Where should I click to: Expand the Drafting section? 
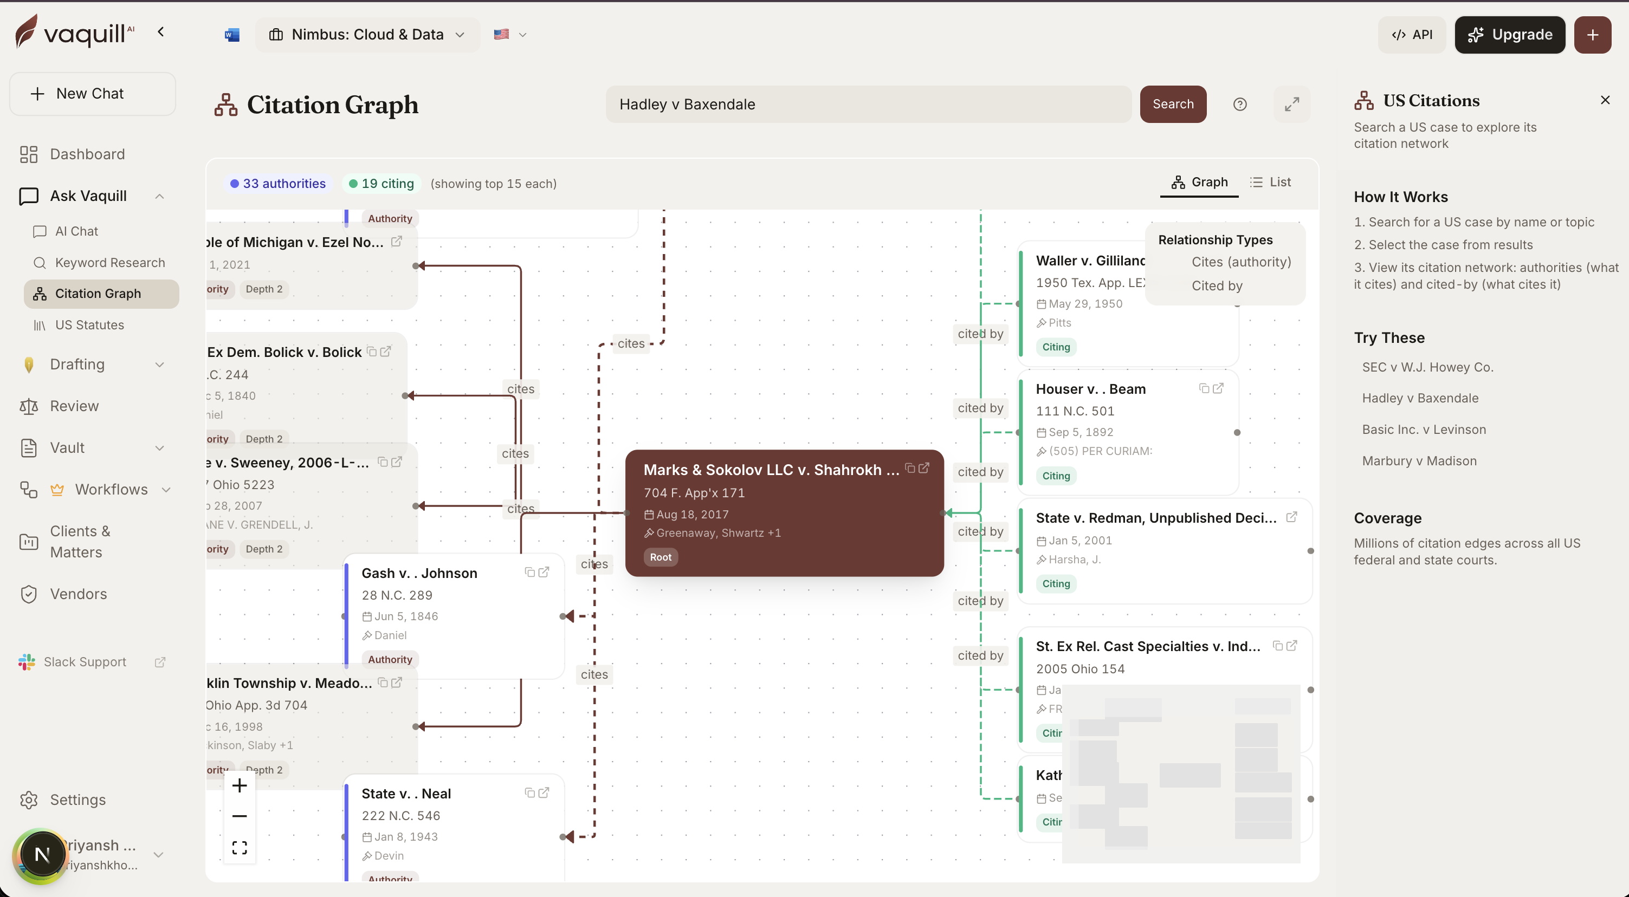click(x=159, y=365)
